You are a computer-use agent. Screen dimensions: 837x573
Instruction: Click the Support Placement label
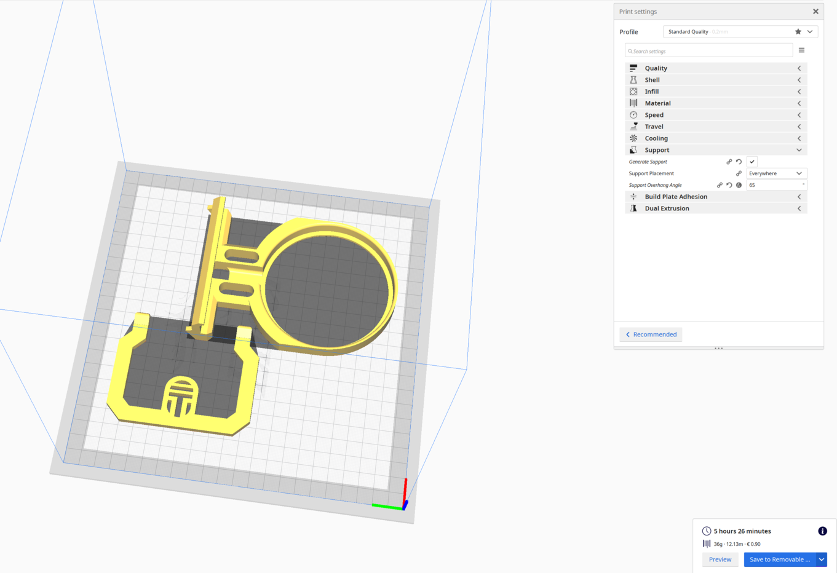pyautogui.click(x=651, y=173)
